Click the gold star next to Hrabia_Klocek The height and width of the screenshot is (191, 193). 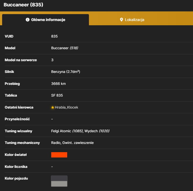point(53,107)
